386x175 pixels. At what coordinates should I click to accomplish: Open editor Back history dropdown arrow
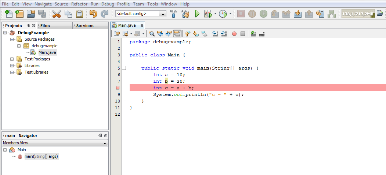[x=131, y=34]
